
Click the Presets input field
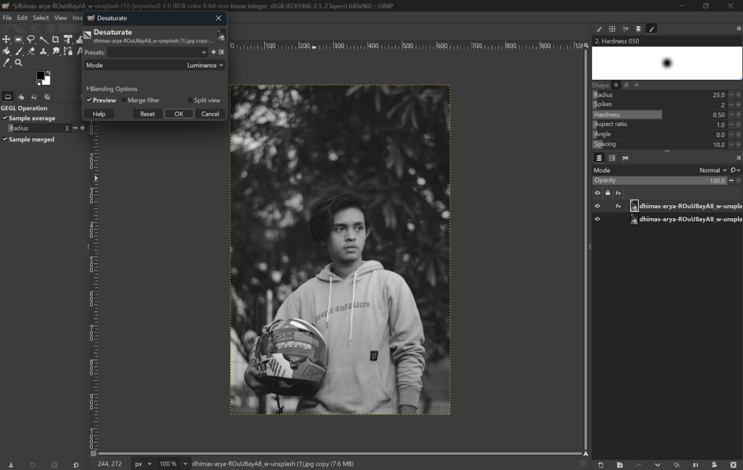coord(154,52)
